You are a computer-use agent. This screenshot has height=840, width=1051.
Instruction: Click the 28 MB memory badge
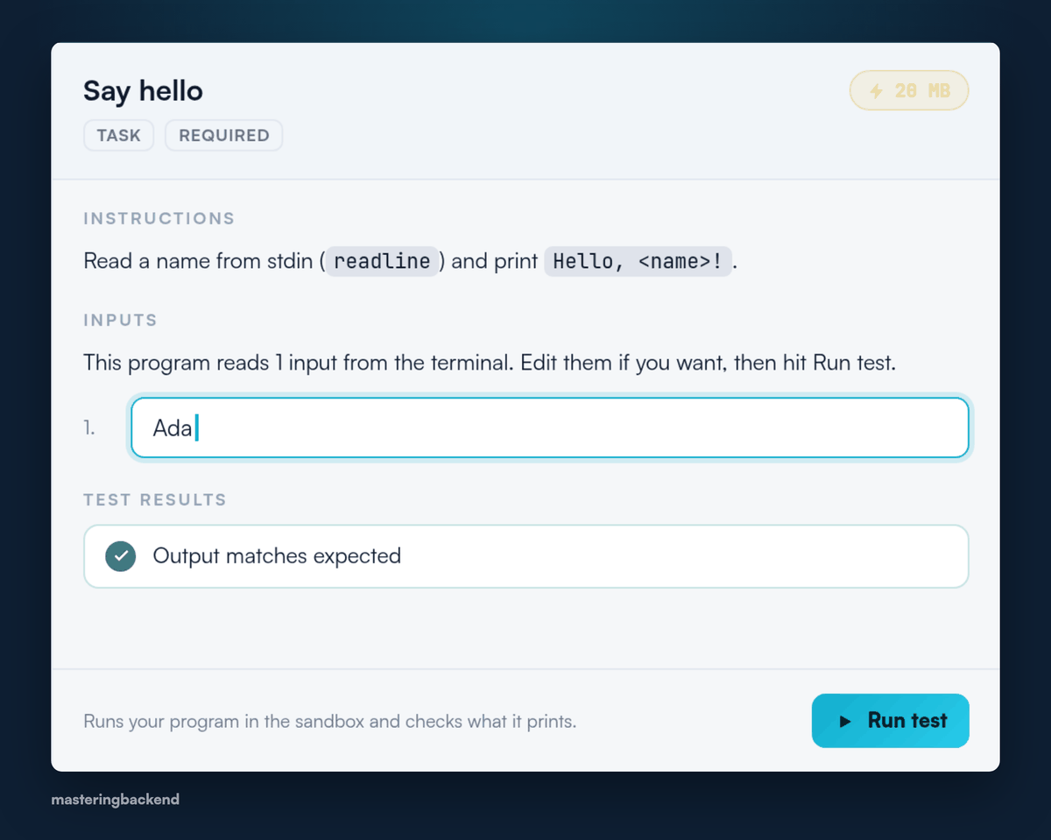[x=909, y=90]
